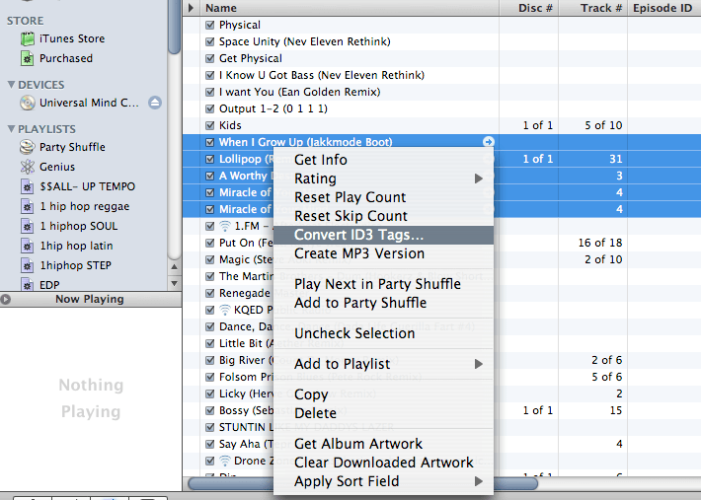Uncheck the Folsom Prison Blues checkbox

point(209,377)
